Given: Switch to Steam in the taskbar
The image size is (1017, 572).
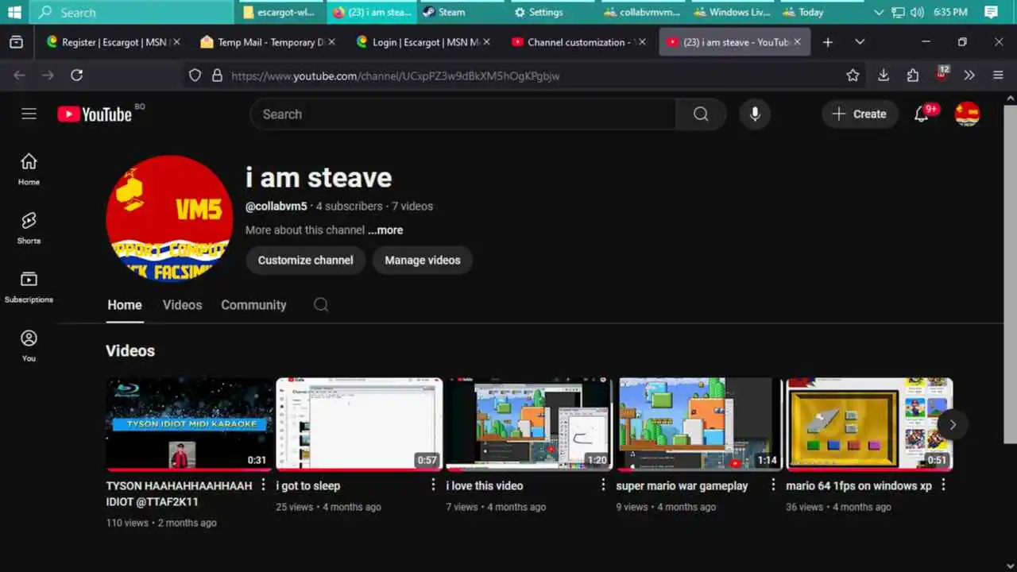Looking at the screenshot, I should tap(461, 12).
